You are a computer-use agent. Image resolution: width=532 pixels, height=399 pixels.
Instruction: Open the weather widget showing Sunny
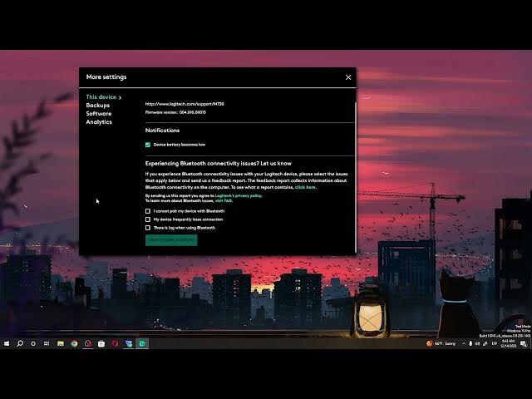point(441,343)
